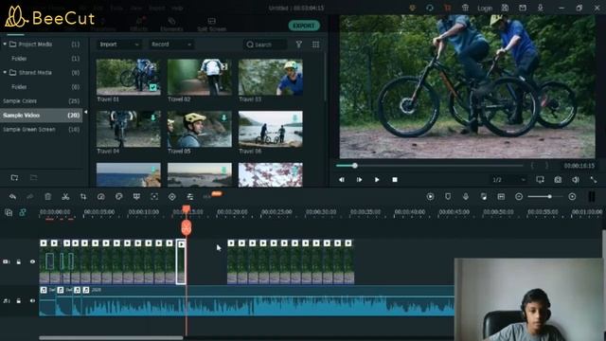
Task: Click the zoom to fit timeline icon
Action: [x=501, y=197]
